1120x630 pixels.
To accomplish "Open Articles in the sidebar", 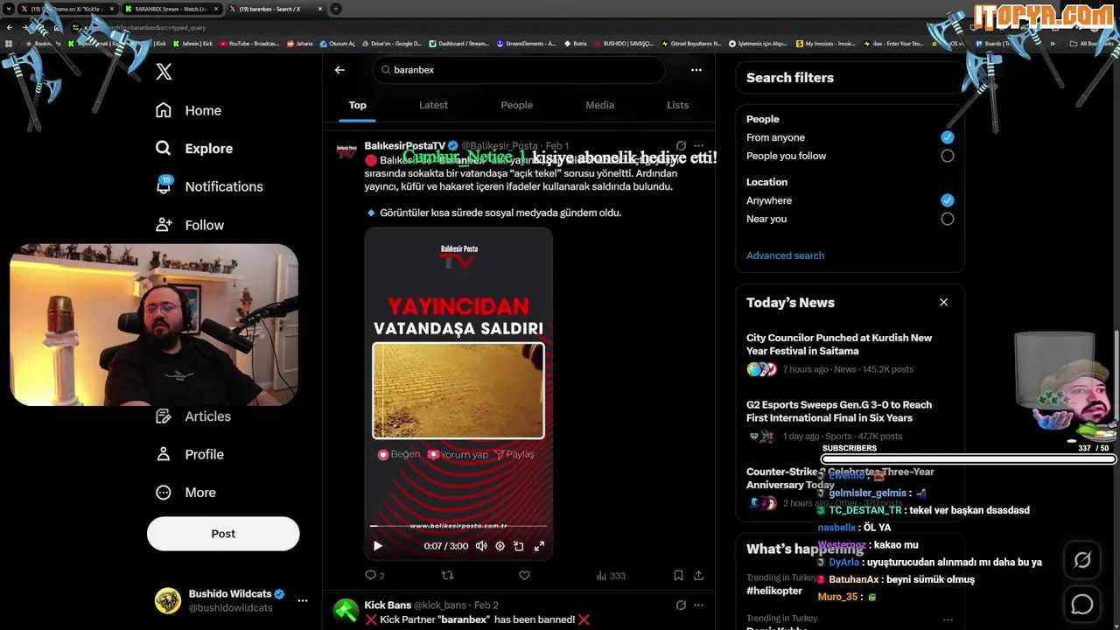I will 192,416.
